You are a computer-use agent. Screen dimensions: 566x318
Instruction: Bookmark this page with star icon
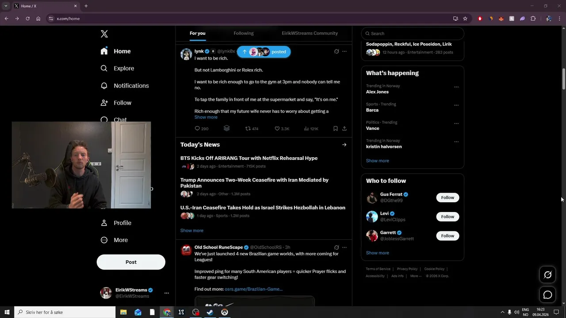(x=465, y=19)
